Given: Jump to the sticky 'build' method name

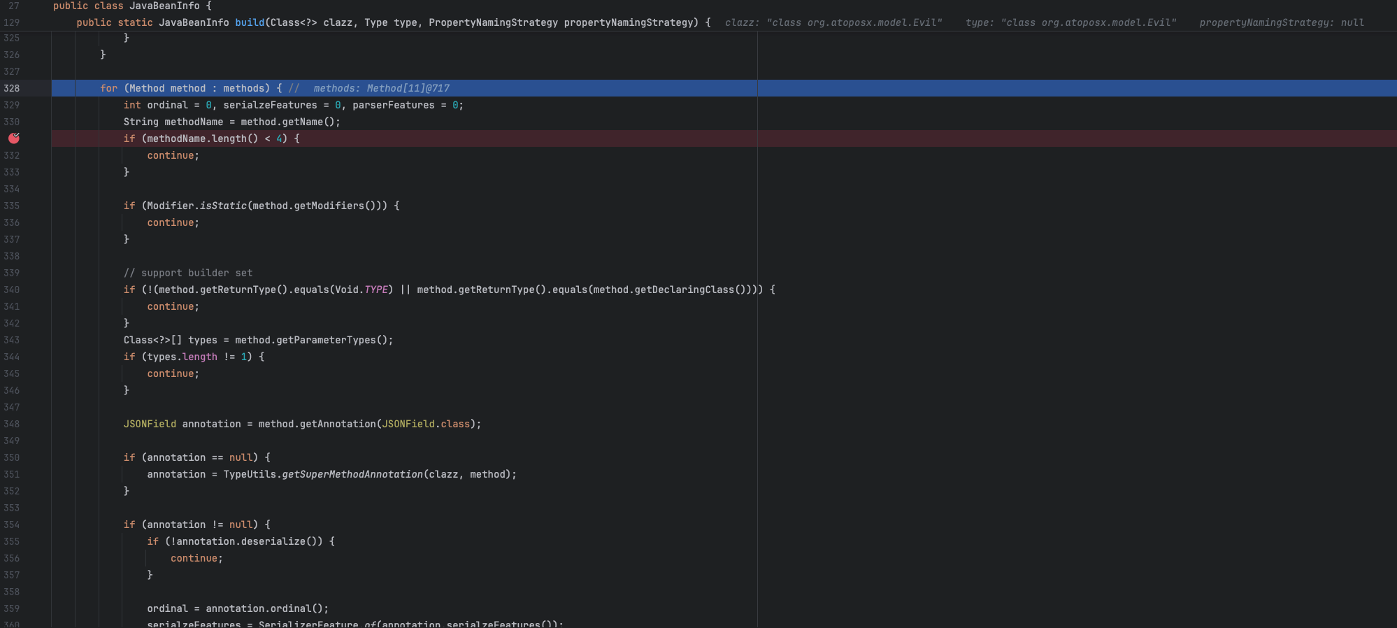Looking at the screenshot, I should (249, 23).
